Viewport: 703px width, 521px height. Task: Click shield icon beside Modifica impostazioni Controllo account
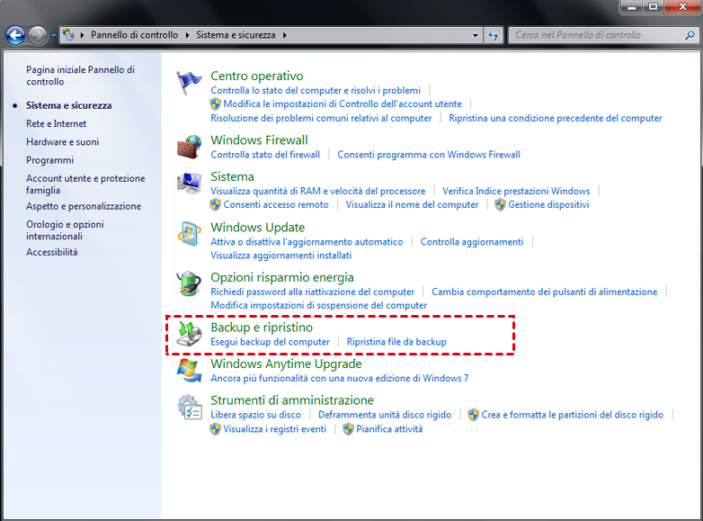click(x=215, y=104)
